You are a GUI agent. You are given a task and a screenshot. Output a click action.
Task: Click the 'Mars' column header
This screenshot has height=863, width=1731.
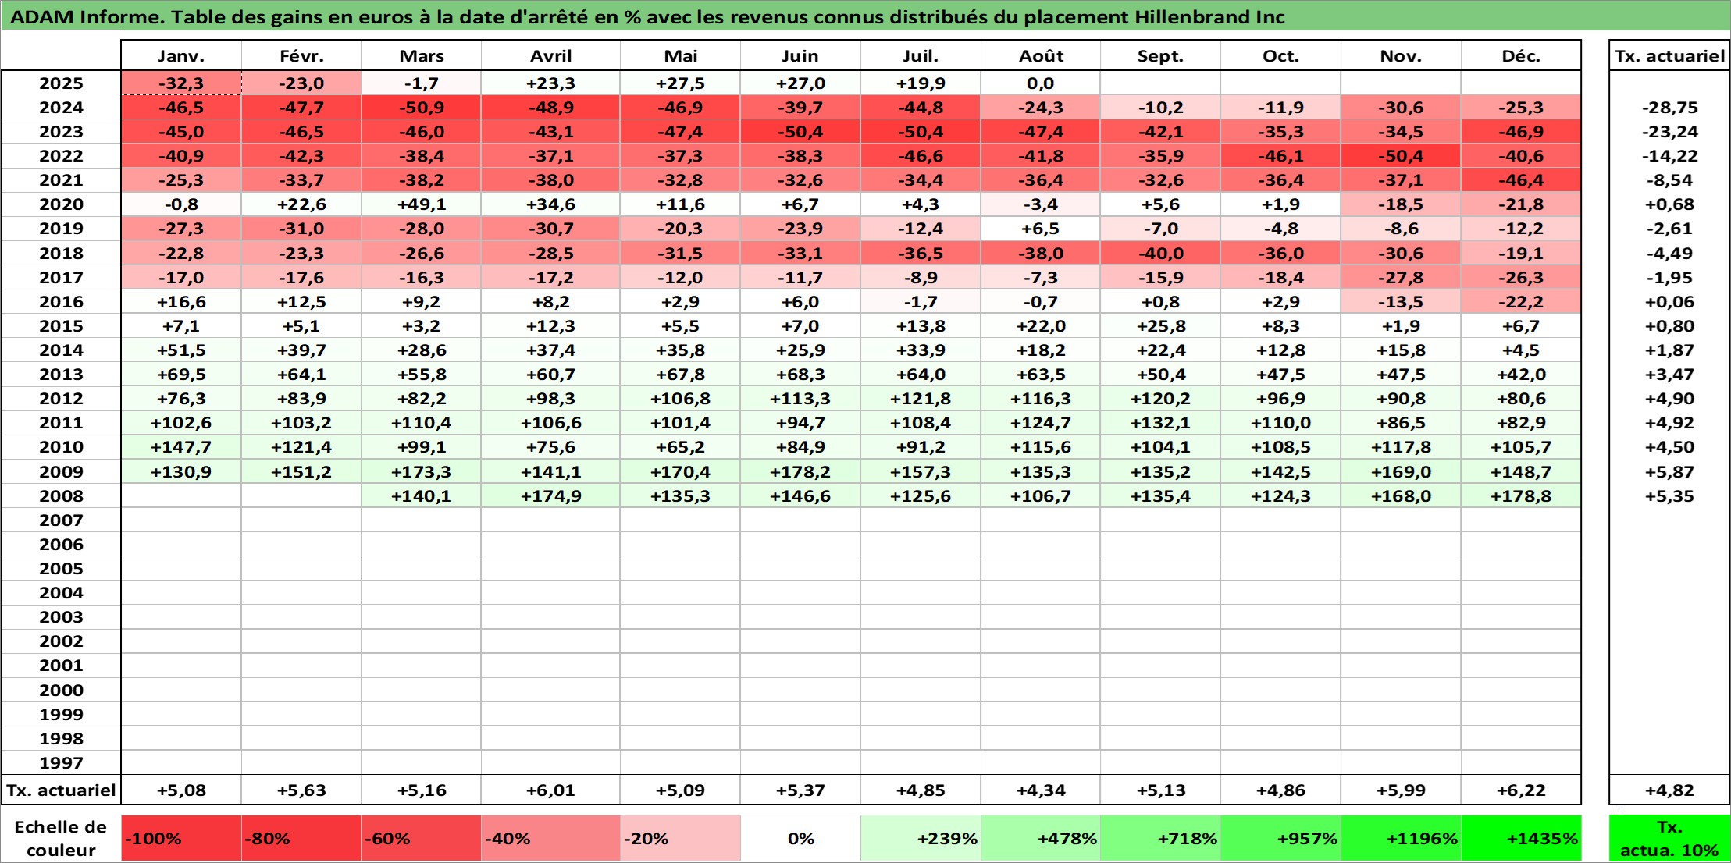pyautogui.click(x=421, y=55)
